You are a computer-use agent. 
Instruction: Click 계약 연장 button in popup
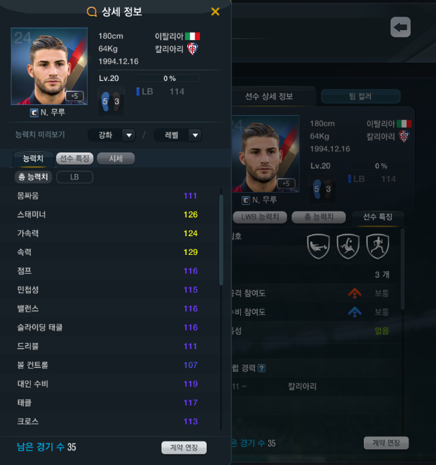[184, 448]
